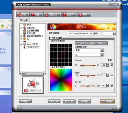Collapse the first task pane section in Explorer sidebar
The image size is (128, 113).
pyautogui.click(x=8, y=34)
